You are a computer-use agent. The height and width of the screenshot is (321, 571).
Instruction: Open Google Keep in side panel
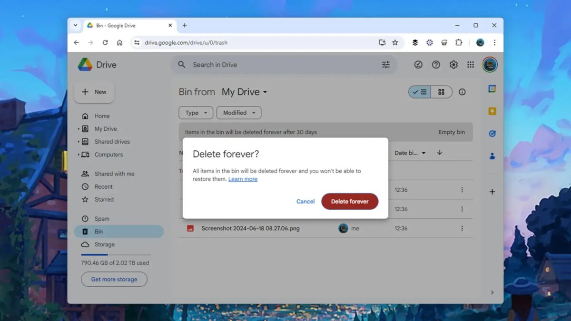click(x=492, y=111)
